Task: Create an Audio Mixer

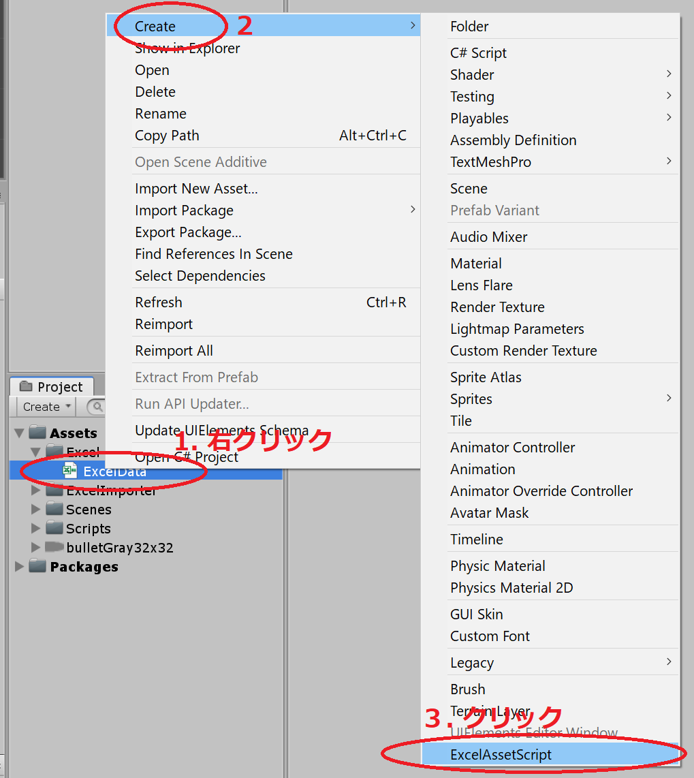Action: (x=550, y=236)
